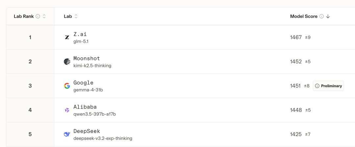Image resolution: width=355 pixels, height=147 pixels.
Task: Select the kimi-k2.5-thinking model name
Action: 92,66
